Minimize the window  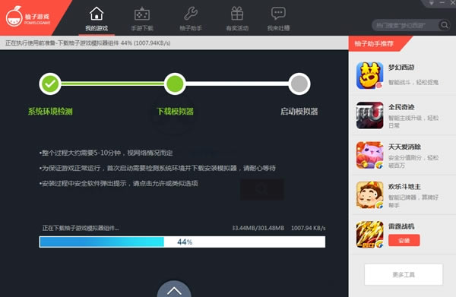442,2
